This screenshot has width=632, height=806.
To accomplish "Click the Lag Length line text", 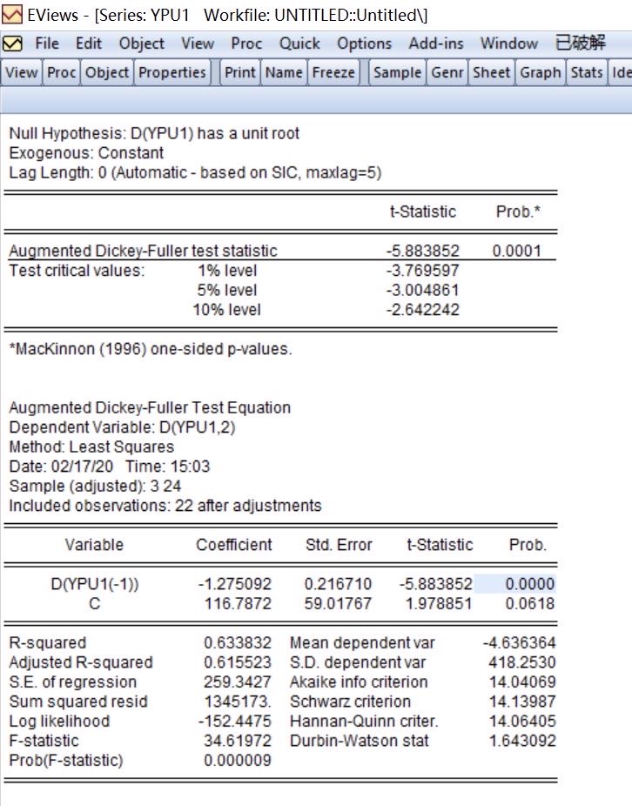I will pos(195,172).
